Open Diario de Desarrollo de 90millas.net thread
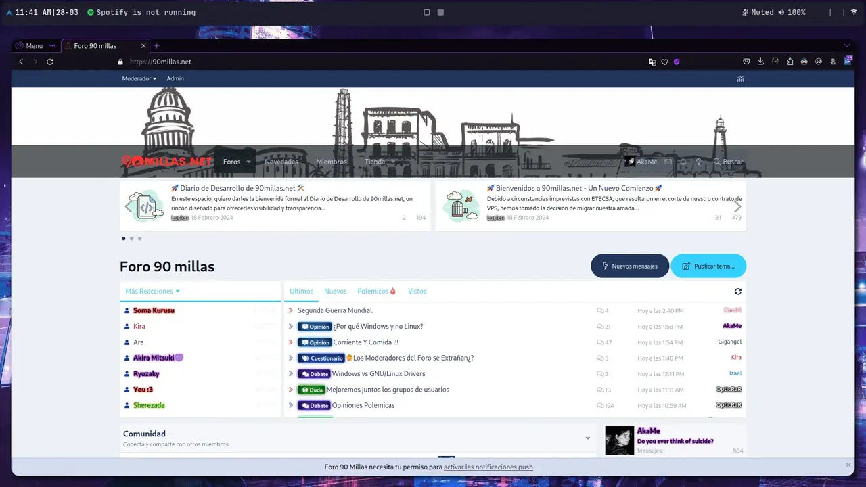866x487 pixels. 237,188
